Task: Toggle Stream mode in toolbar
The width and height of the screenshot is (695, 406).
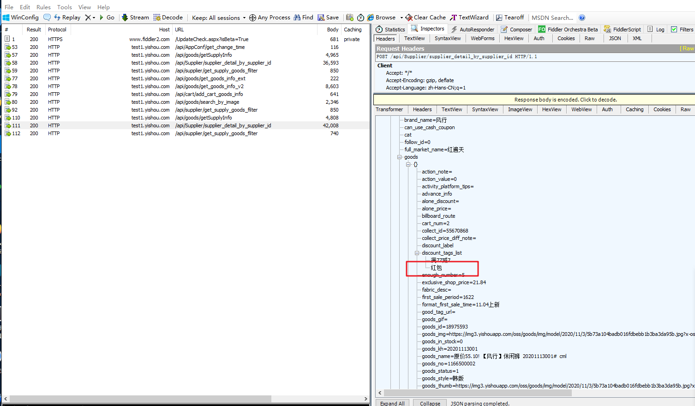Action: 135,18
